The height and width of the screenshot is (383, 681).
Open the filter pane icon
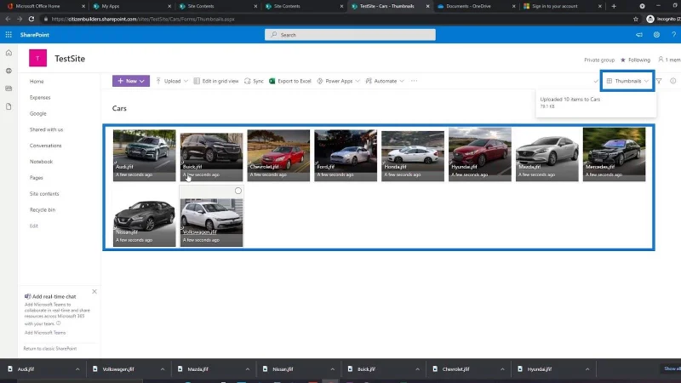point(659,81)
